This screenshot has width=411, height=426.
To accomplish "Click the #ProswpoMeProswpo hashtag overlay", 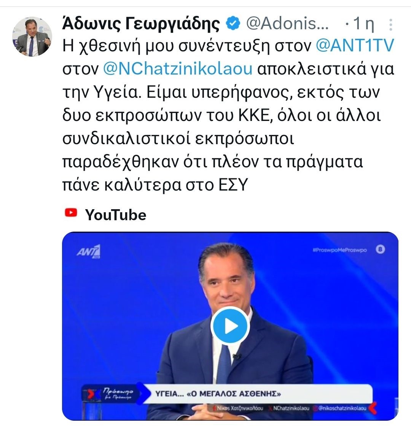I will 340,250.
